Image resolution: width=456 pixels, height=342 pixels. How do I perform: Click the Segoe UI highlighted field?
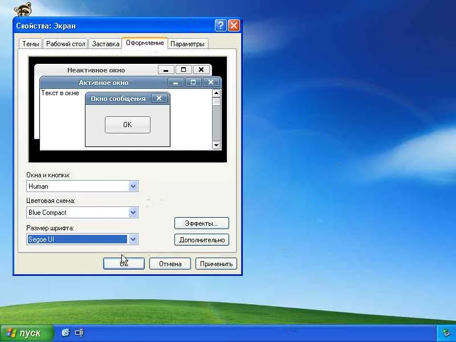(78, 239)
